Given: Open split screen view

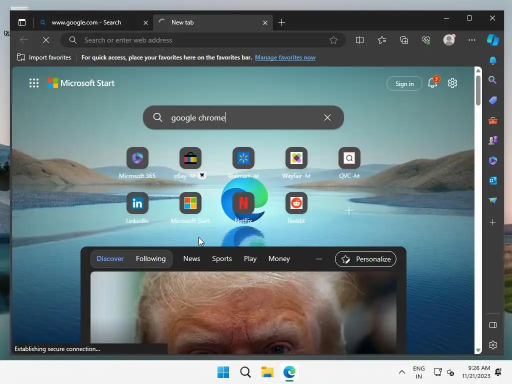Looking at the screenshot, I should pos(359,40).
